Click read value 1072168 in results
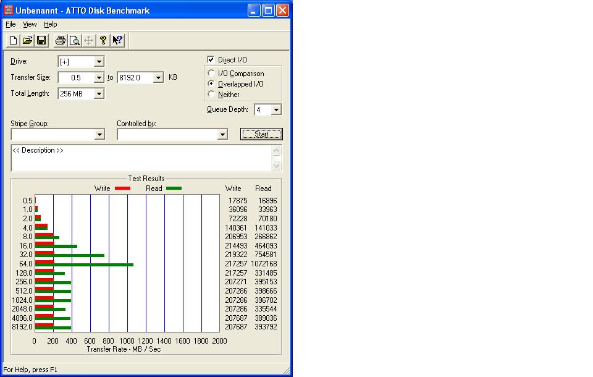Viewport: 593px width, 377px height. point(264,264)
